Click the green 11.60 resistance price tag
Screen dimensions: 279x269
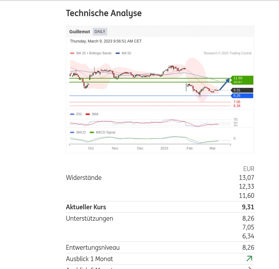242,78
